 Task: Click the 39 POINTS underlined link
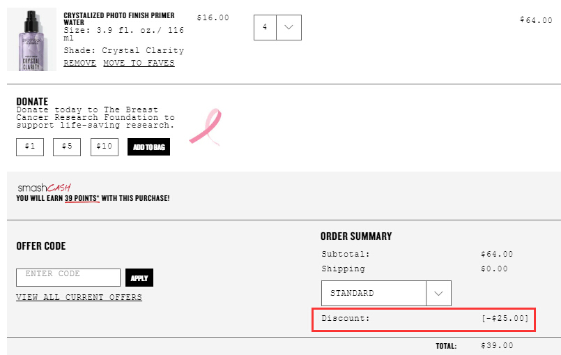82,199
